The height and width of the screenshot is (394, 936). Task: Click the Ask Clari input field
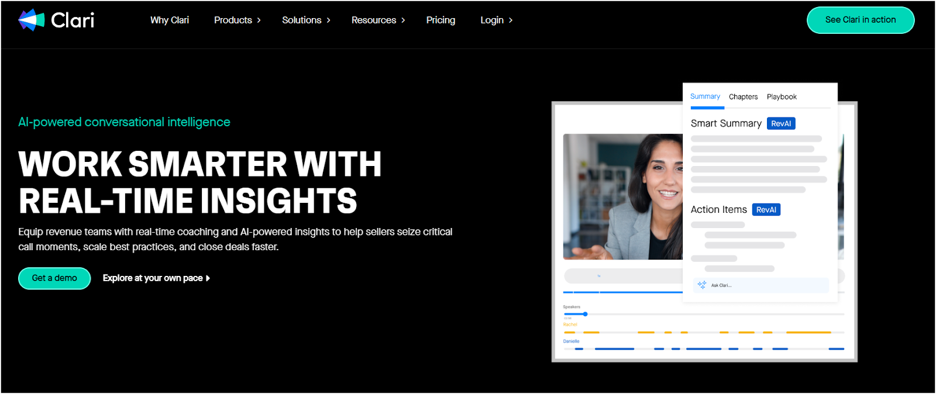pyautogui.click(x=761, y=285)
